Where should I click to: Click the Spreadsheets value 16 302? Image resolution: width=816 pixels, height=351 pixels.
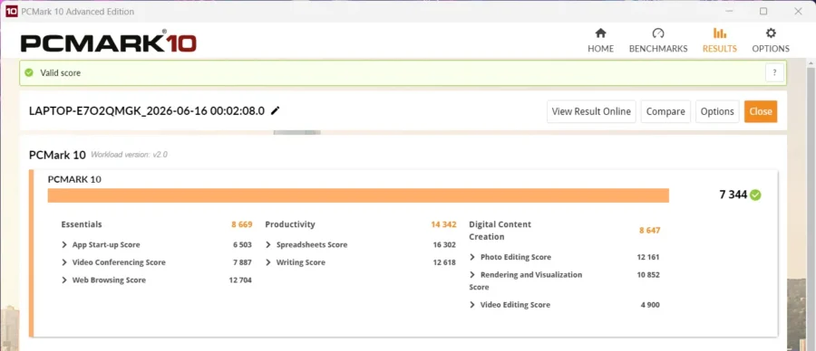(x=444, y=244)
